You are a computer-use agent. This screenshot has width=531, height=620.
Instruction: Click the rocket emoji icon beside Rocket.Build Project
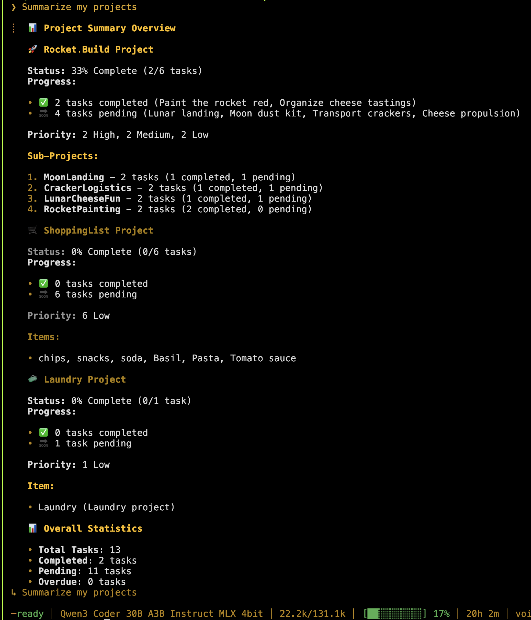point(33,49)
